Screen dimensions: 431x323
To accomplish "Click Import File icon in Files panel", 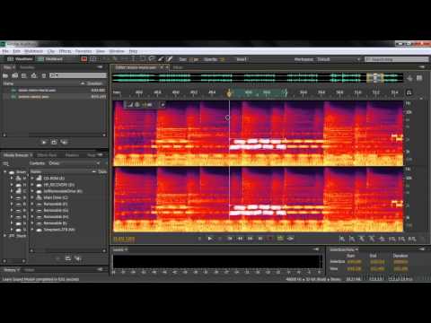I will click(14, 75).
